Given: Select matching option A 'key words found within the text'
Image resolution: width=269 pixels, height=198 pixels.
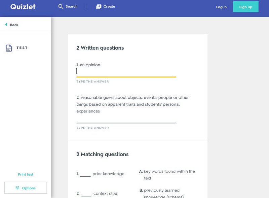Looking at the screenshot, I should coord(169,175).
